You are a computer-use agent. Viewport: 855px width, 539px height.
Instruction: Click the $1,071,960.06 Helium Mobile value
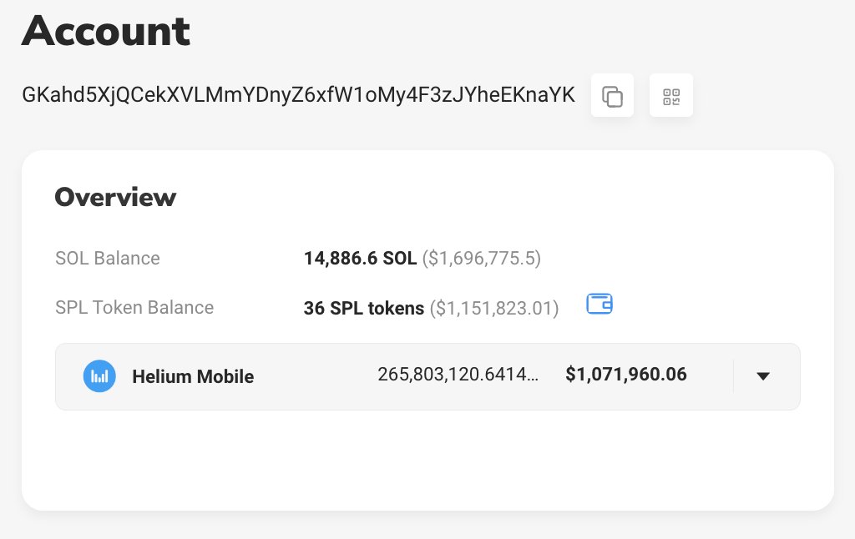(x=626, y=375)
